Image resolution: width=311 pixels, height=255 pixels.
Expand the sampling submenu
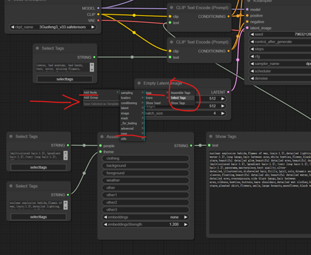click(x=132, y=93)
